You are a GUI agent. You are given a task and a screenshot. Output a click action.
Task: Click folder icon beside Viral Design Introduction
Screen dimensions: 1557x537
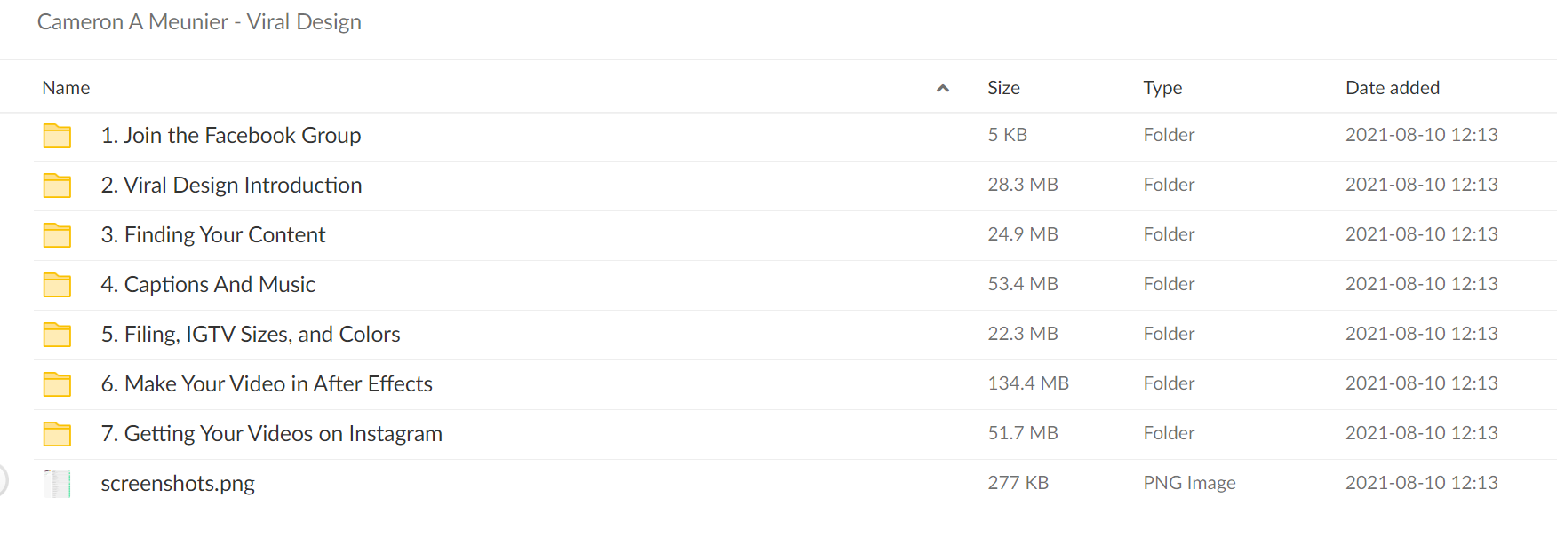pos(57,186)
